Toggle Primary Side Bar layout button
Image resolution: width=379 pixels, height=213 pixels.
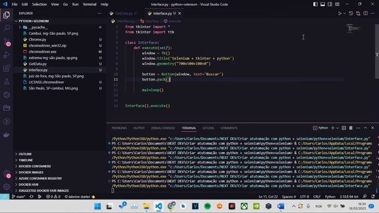(315, 4)
